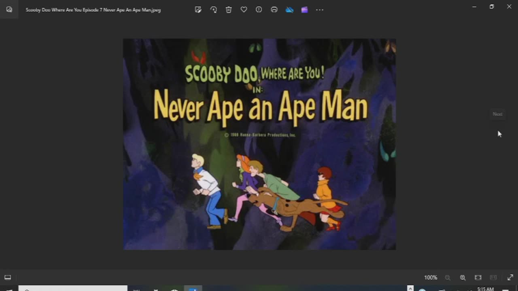Open the See more ellipsis menu
This screenshot has width=518, height=291.
pos(320,10)
